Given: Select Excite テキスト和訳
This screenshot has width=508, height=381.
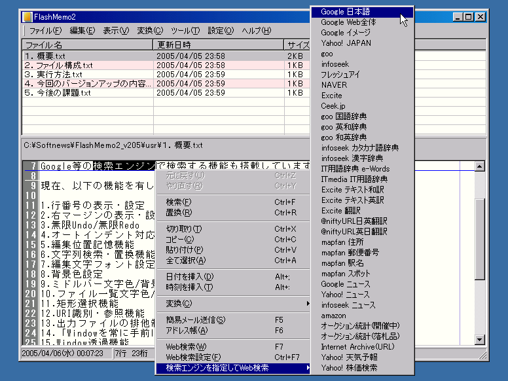Looking at the screenshot, I should [x=362, y=190].
